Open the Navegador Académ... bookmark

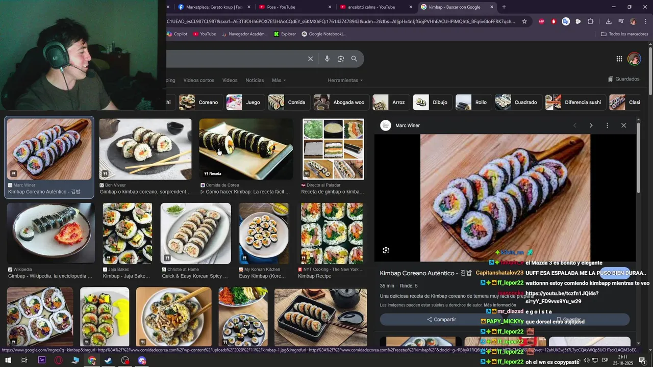click(244, 34)
